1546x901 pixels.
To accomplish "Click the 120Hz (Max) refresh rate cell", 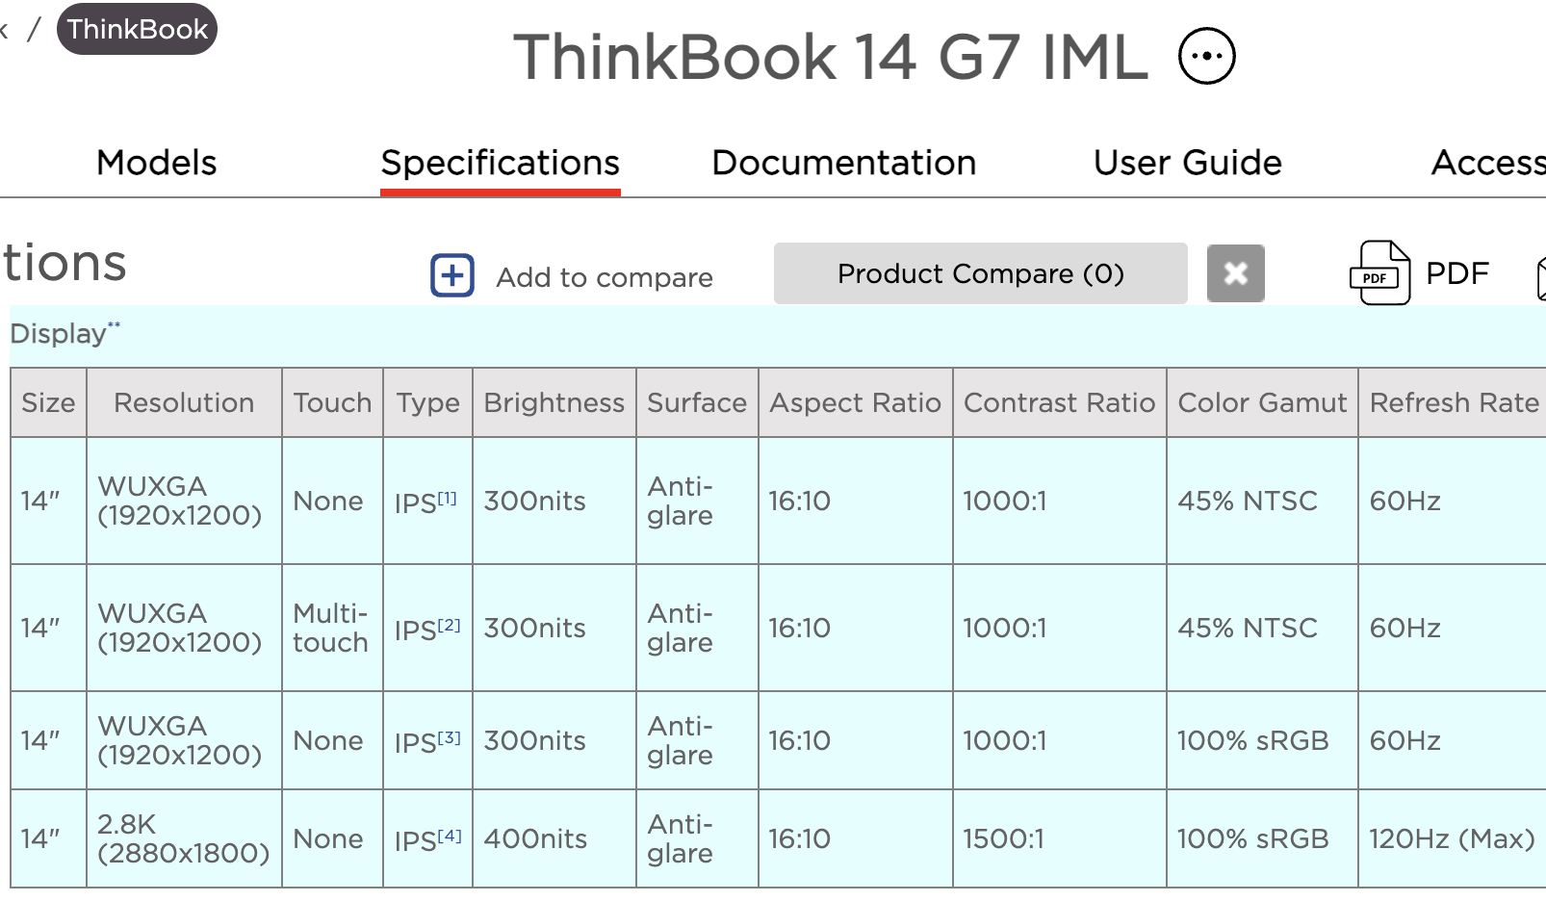I will tap(1453, 838).
